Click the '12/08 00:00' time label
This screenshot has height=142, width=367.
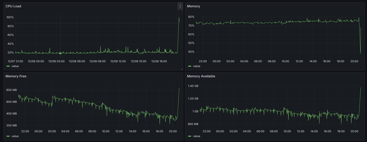(x=36, y=61)
